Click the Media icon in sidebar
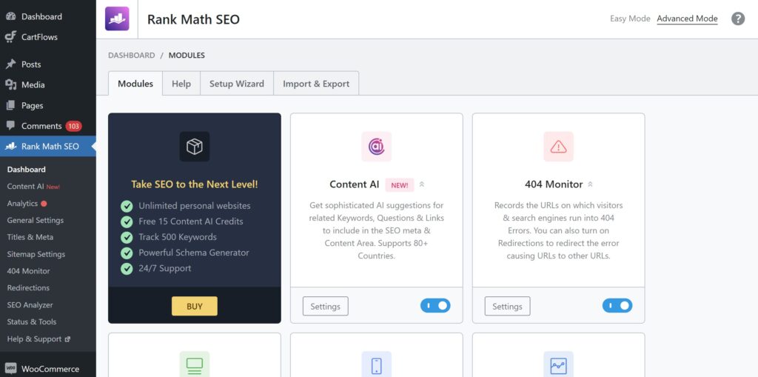The height and width of the screenshot is (377, 758). (10, 84)
